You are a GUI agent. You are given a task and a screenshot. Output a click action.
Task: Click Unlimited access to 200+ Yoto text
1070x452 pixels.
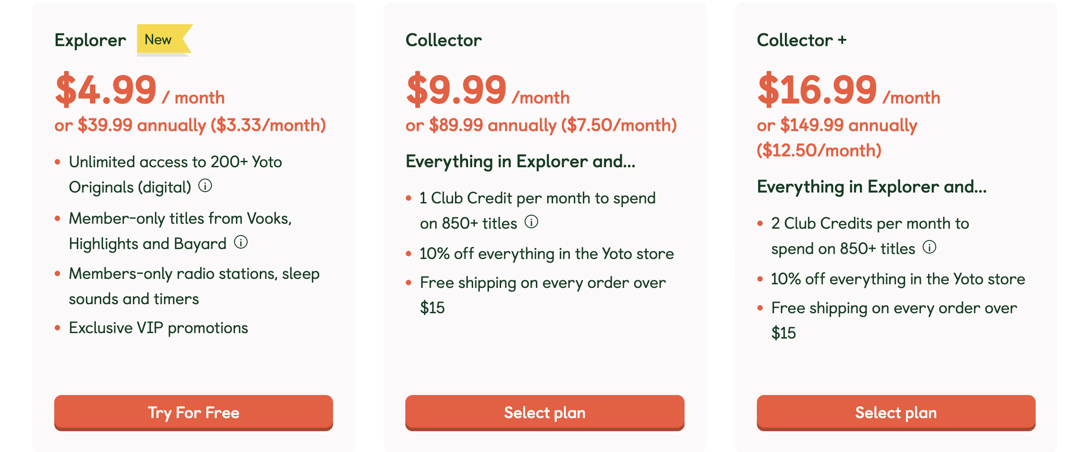click(175, 162)
